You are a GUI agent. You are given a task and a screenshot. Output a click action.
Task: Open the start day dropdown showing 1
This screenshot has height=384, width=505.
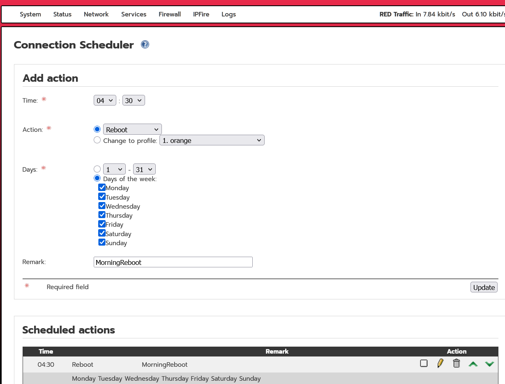(114, 169)
